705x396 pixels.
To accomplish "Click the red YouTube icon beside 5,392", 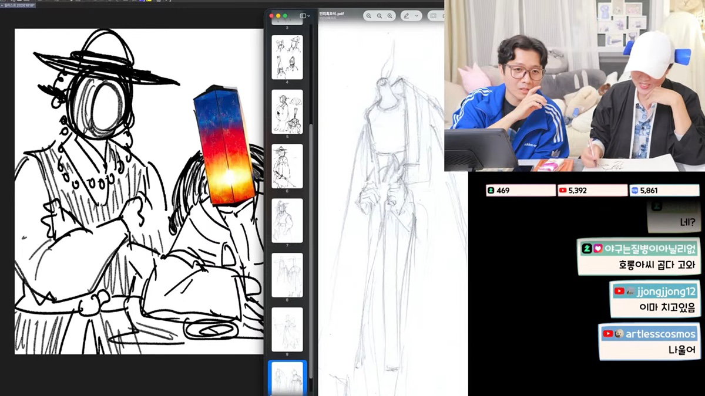I will [563, 190].
